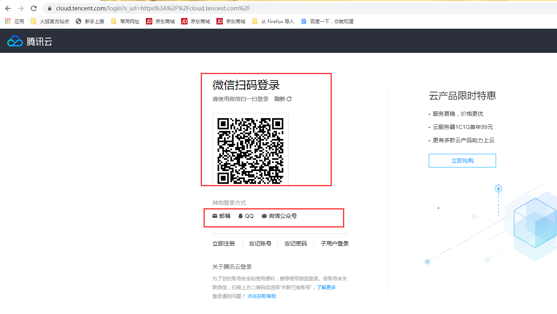Click the browser forward arrow

click(21, 8)
